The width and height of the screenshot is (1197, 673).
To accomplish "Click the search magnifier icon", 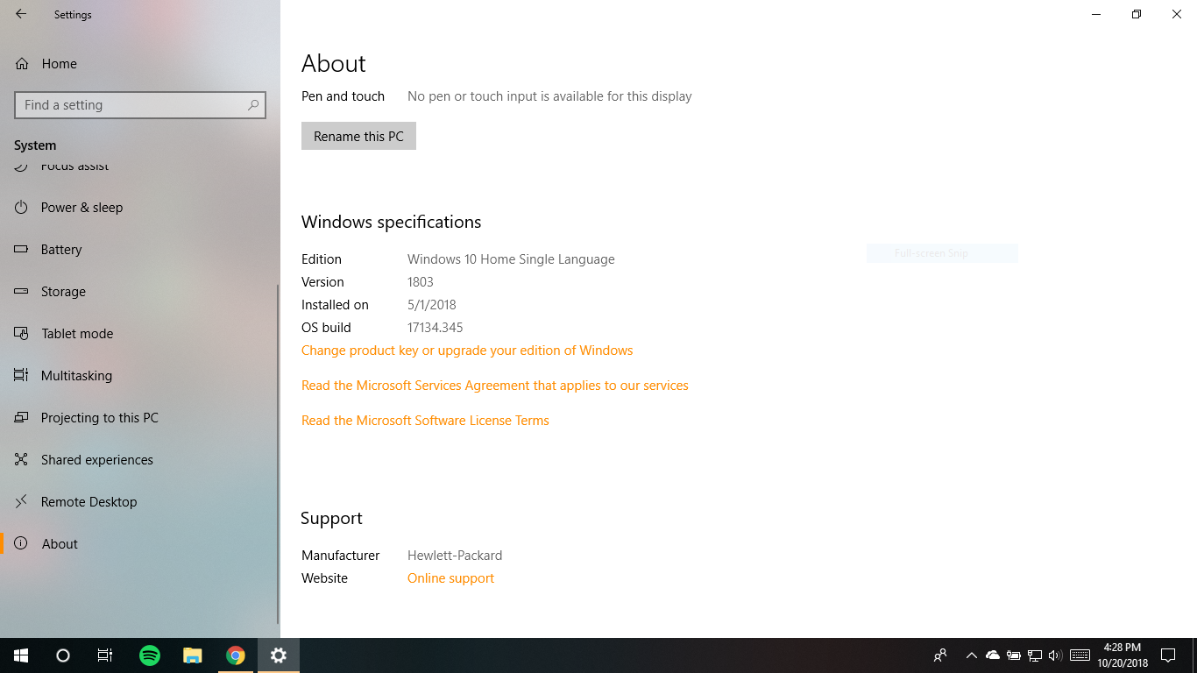I will coord(253,105).
